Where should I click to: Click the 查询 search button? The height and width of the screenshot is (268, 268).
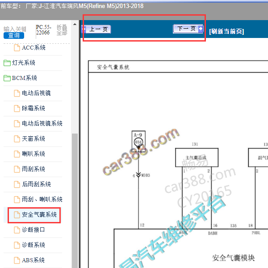point(14,35)
